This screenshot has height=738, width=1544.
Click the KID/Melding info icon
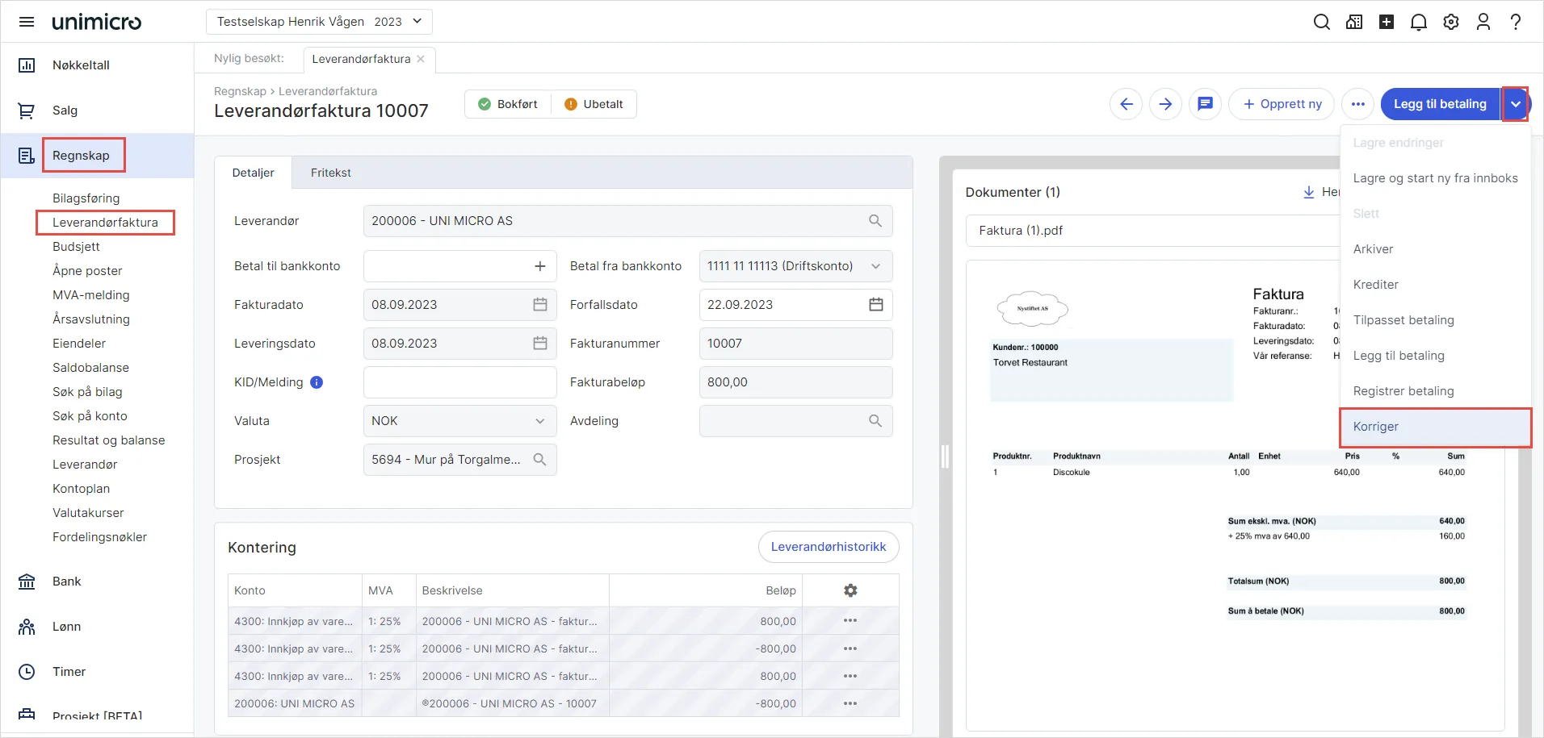click(x=317, y=382)
